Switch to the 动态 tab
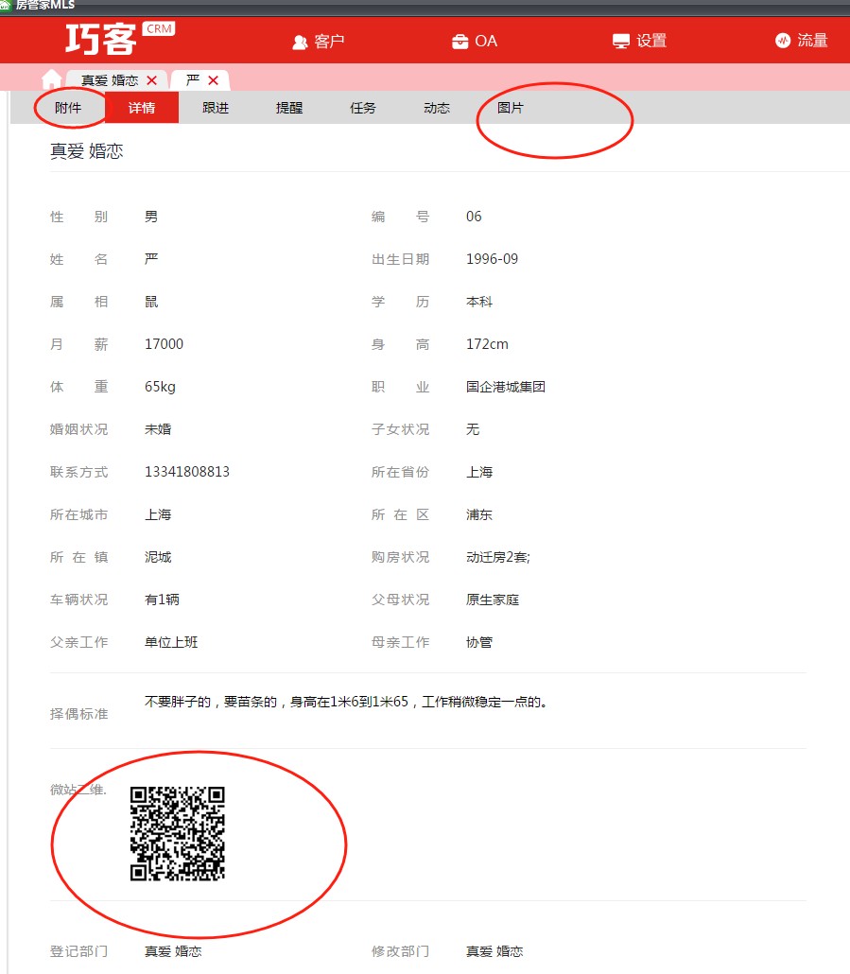Viewport: 850px width, 974px height. (x=437, y=108)
